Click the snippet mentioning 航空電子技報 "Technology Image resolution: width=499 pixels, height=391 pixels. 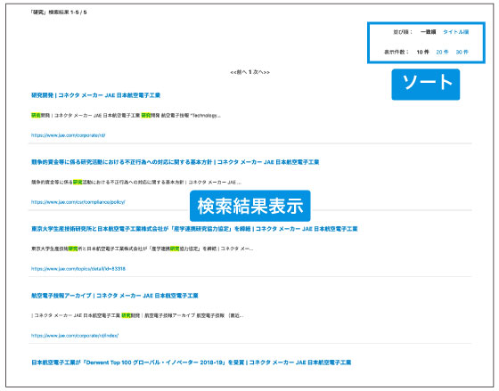point(126,116)
